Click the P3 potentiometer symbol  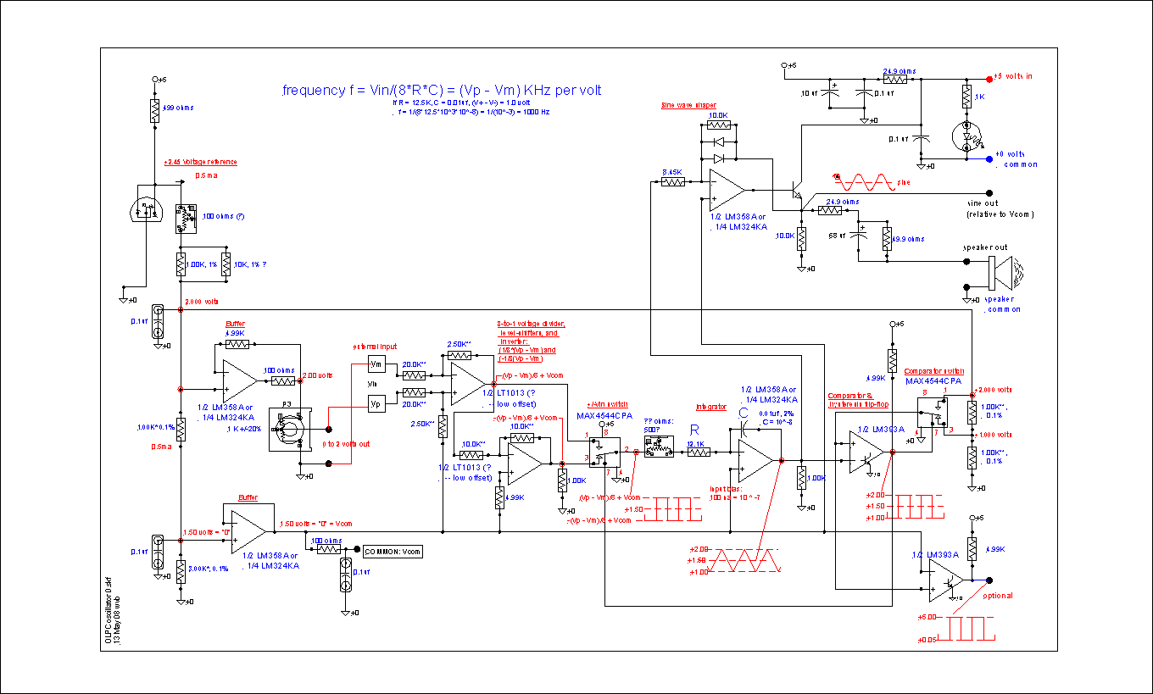289,429
